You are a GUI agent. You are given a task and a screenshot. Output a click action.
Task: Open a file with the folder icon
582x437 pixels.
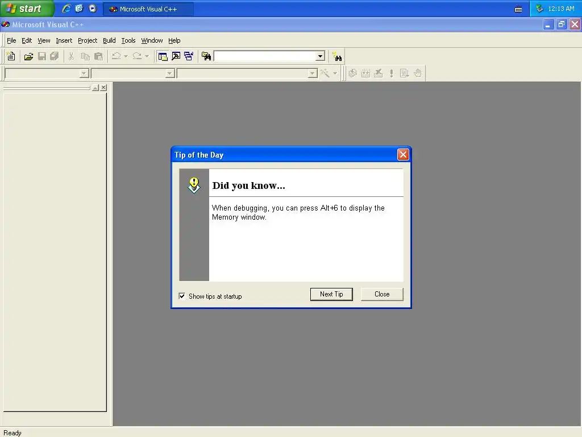(28, 56)
